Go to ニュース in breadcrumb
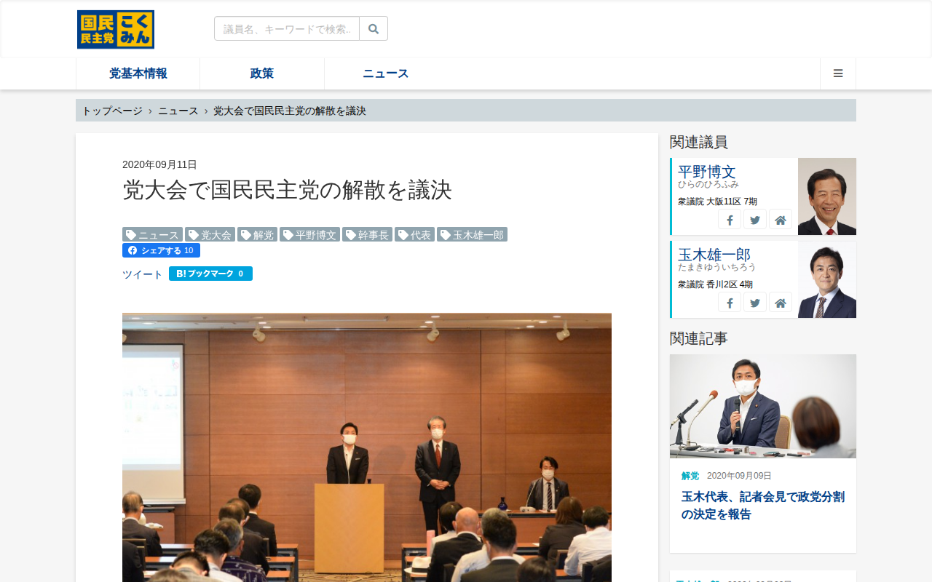This screenshot has width=932, height=582. click(x=178, y=111)
